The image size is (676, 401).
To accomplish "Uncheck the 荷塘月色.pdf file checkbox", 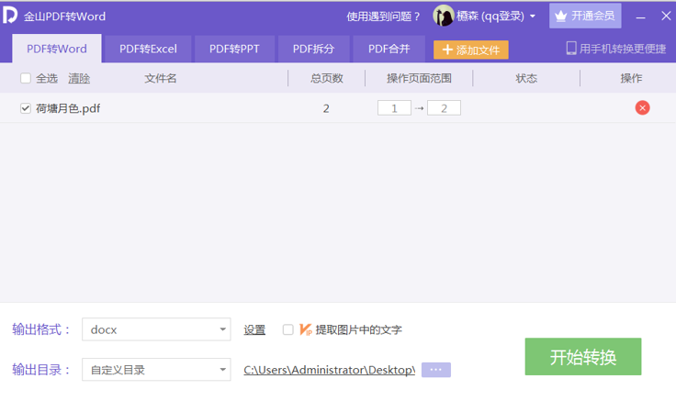I will pos(26,108).
